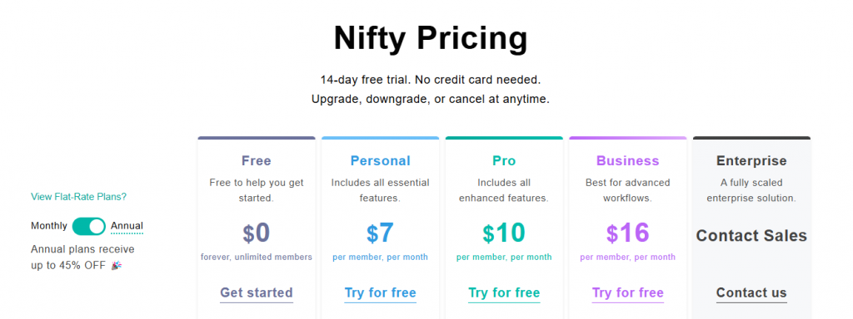Toggle the Monthly/Annual billing switch
The width and height of the screenshot is (853, 319).
88,226
